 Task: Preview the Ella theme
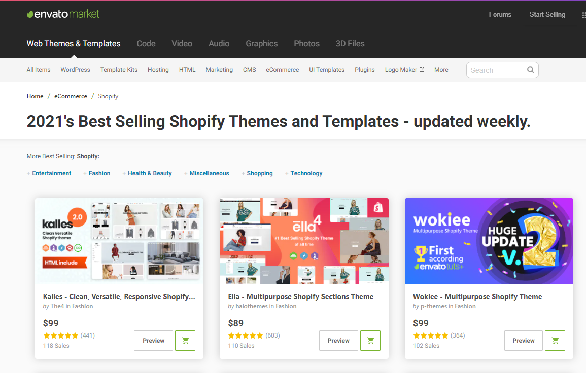(x=338, y=341)
